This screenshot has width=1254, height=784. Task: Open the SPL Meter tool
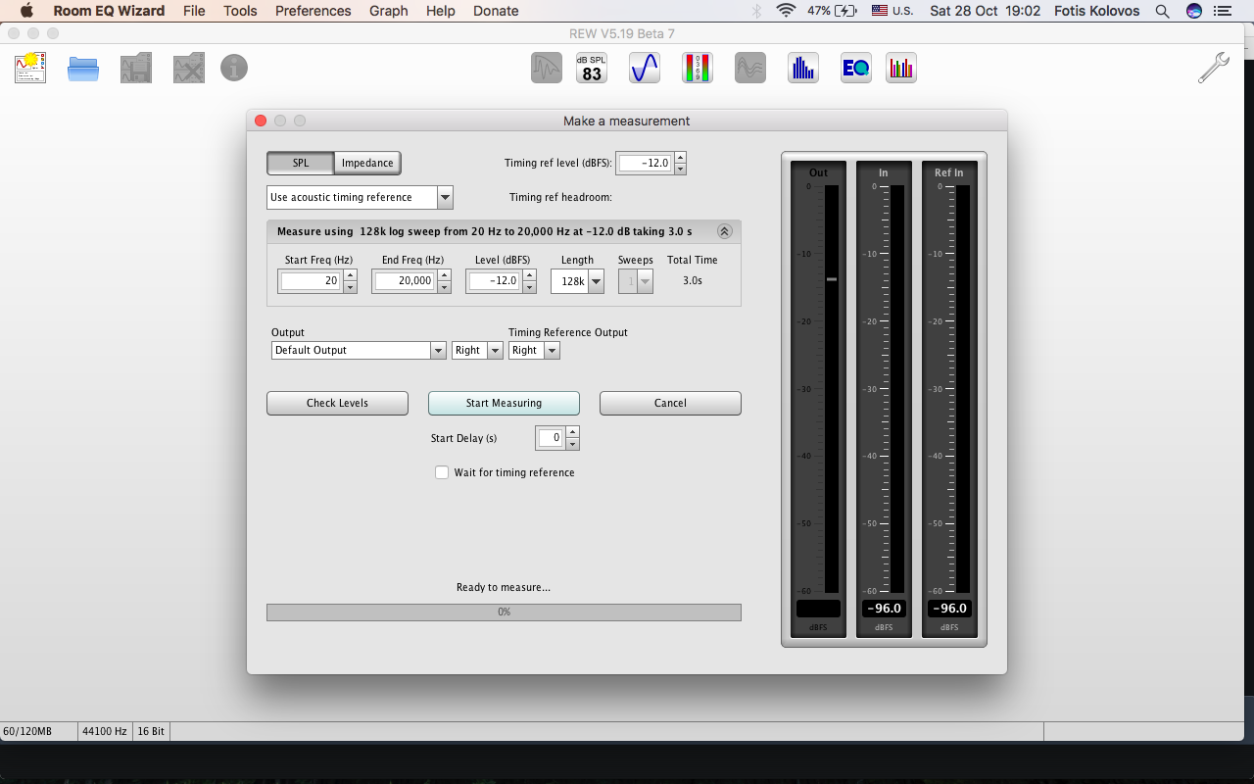tap(592, 68)
